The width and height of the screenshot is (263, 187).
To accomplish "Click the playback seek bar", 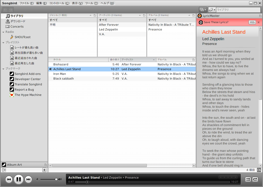I will pos(152,182).
